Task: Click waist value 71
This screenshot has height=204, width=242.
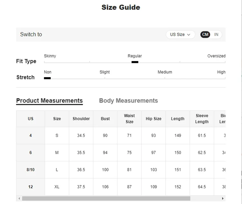Action: tap(129, 136)
